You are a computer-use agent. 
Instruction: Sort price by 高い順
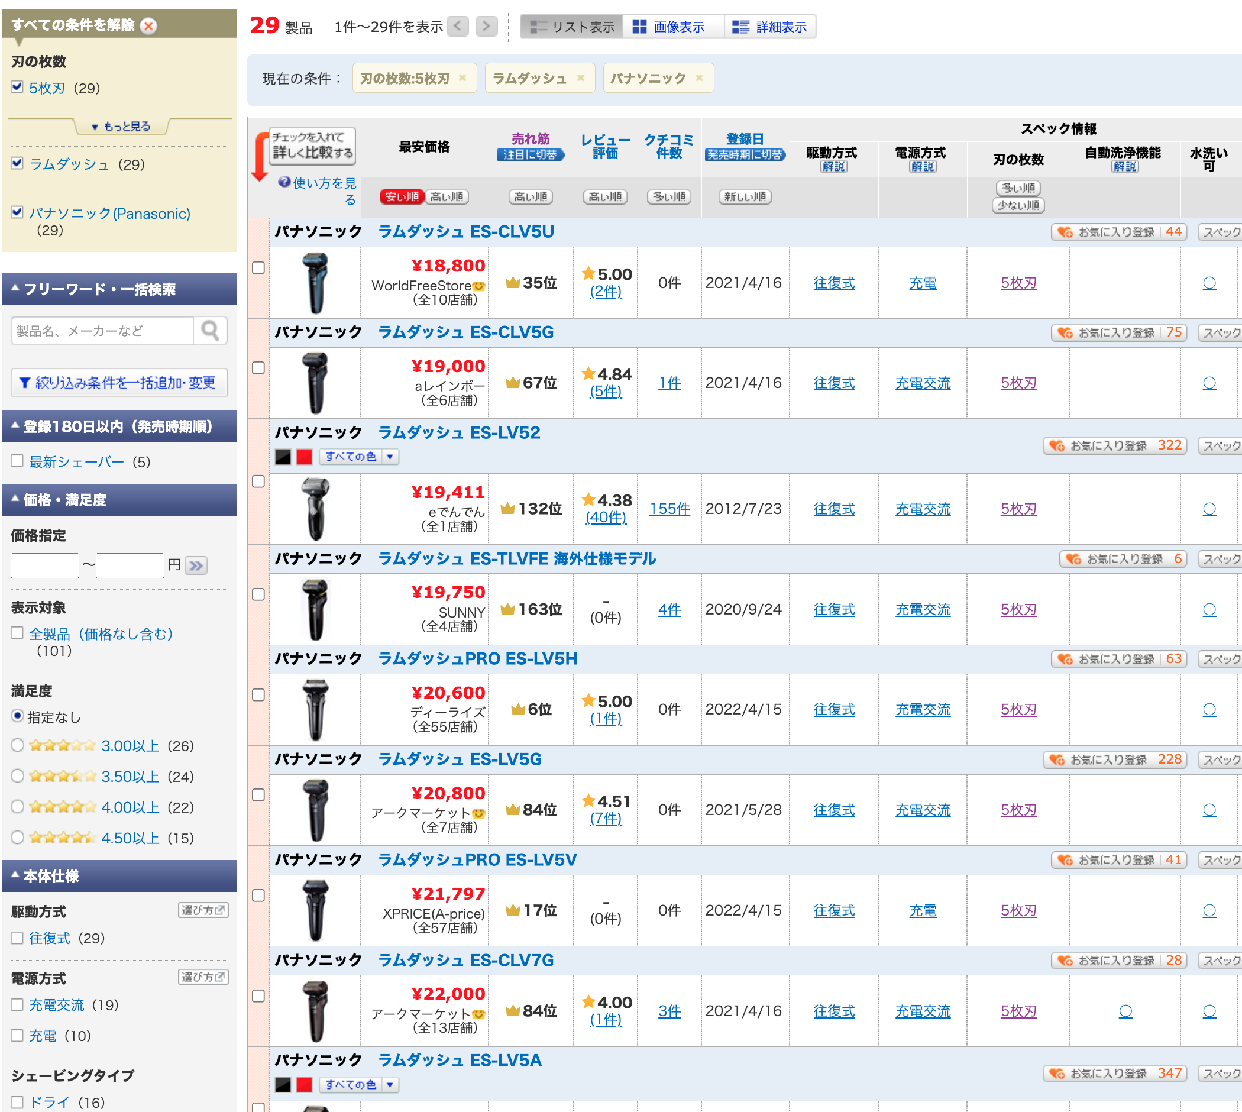tap(447, 196)
